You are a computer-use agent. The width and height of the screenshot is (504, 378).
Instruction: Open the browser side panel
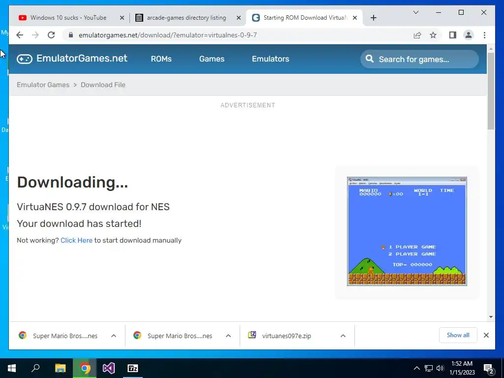pos(453,35)
